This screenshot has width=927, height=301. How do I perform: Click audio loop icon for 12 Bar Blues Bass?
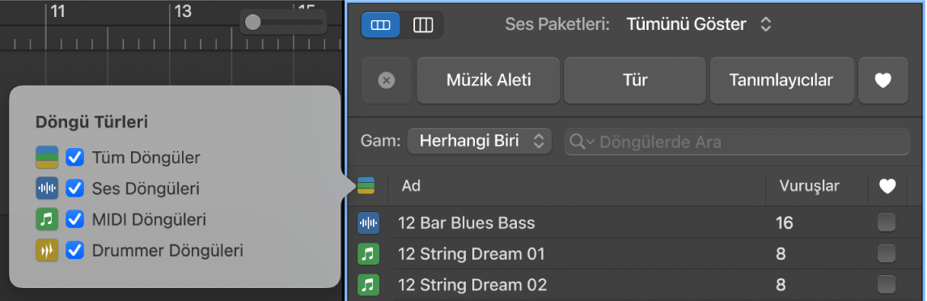tap(369, 223)
